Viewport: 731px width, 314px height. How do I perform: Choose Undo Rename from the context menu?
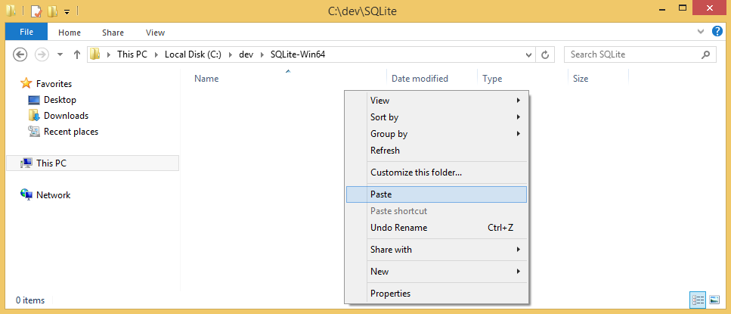(436, 228)
